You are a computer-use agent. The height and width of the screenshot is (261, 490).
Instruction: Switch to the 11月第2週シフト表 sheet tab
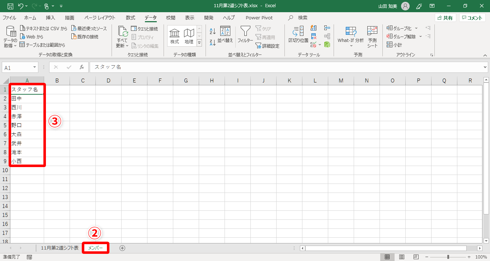[60, 248]
